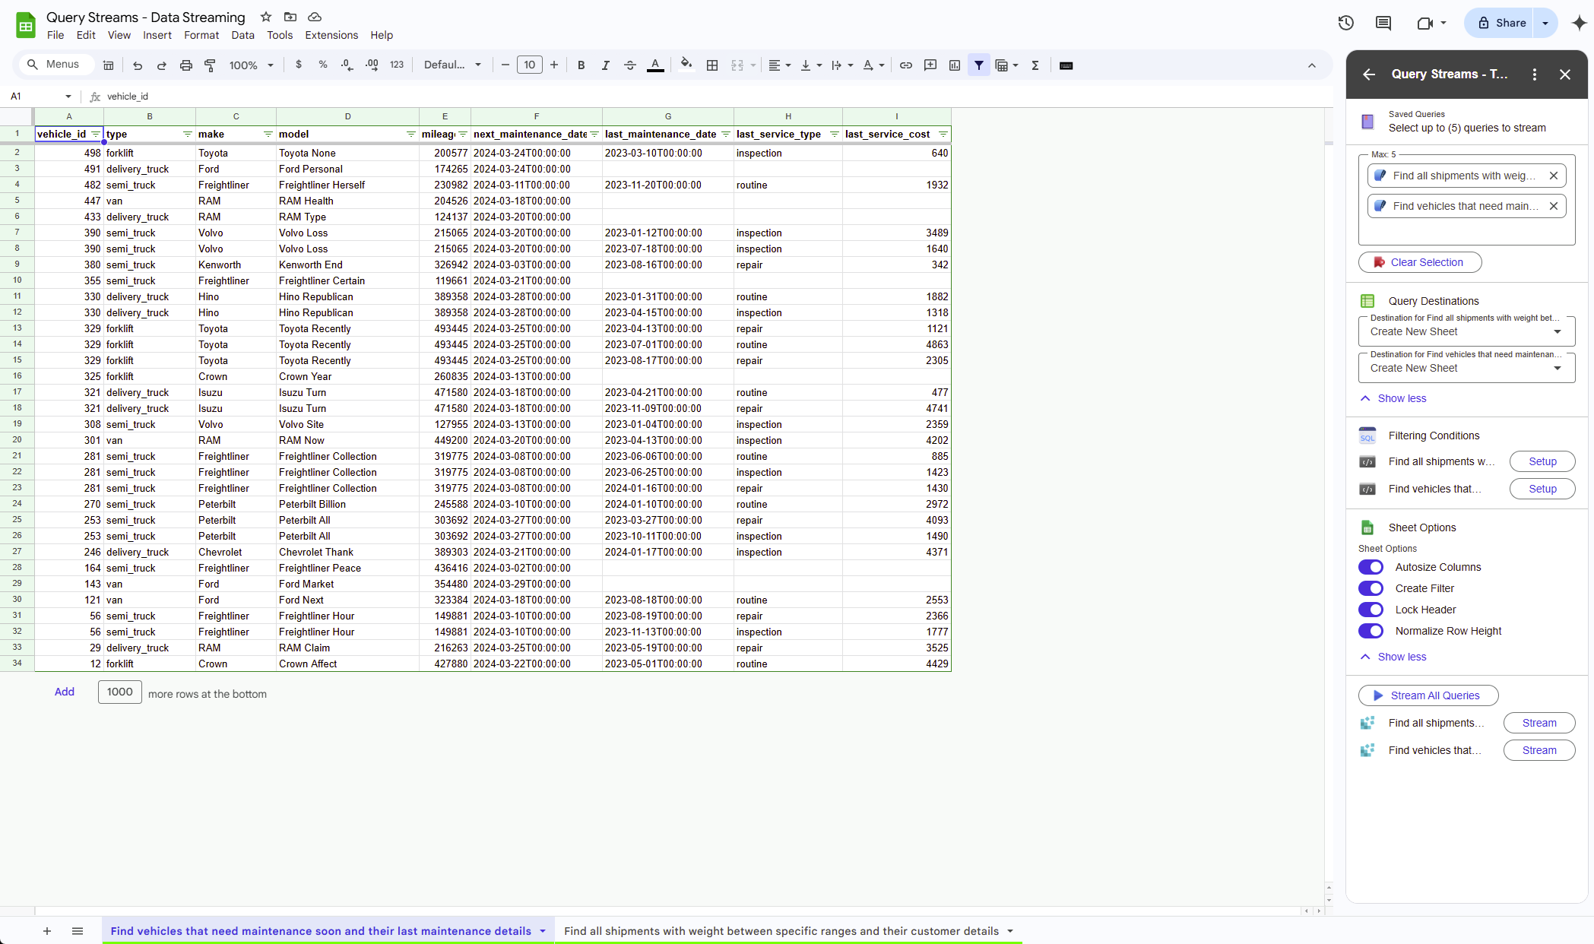The height and width of the screenshot is (944, 1594).
Task: Click the strikethrough formatting icon
Action: click(x=629, y=65)
